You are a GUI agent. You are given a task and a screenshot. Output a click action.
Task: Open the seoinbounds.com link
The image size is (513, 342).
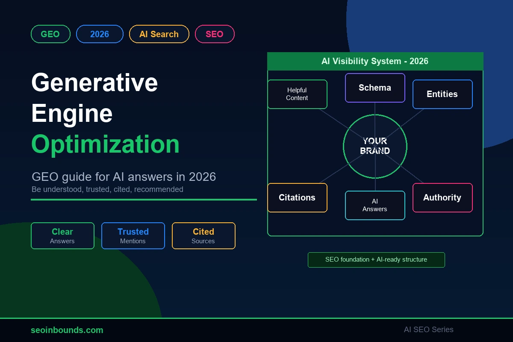(x=67, y=330)
